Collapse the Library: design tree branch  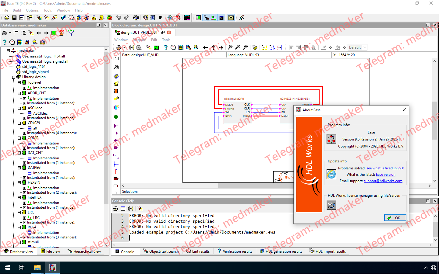(x=14, y=77)
